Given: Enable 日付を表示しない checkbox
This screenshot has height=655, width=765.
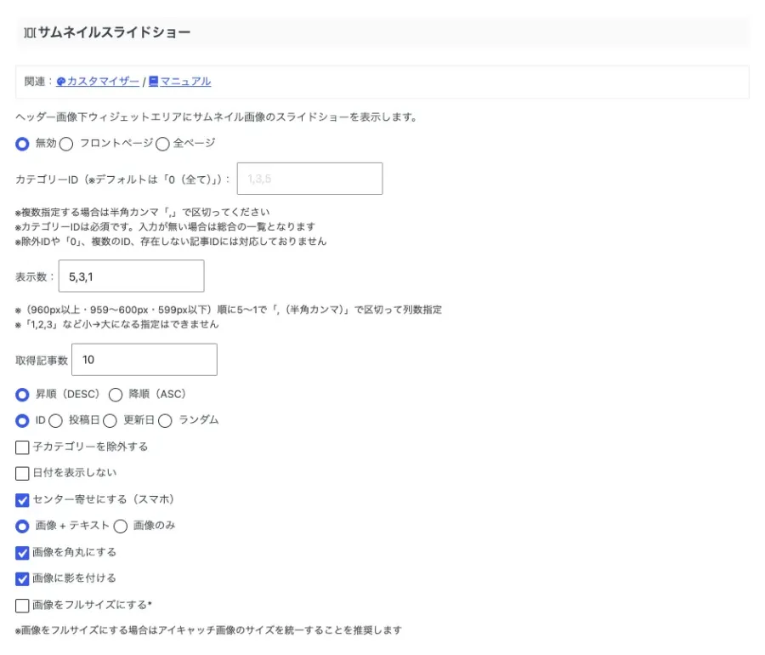Looking at the screenshot, I should (x=22, y=474).
